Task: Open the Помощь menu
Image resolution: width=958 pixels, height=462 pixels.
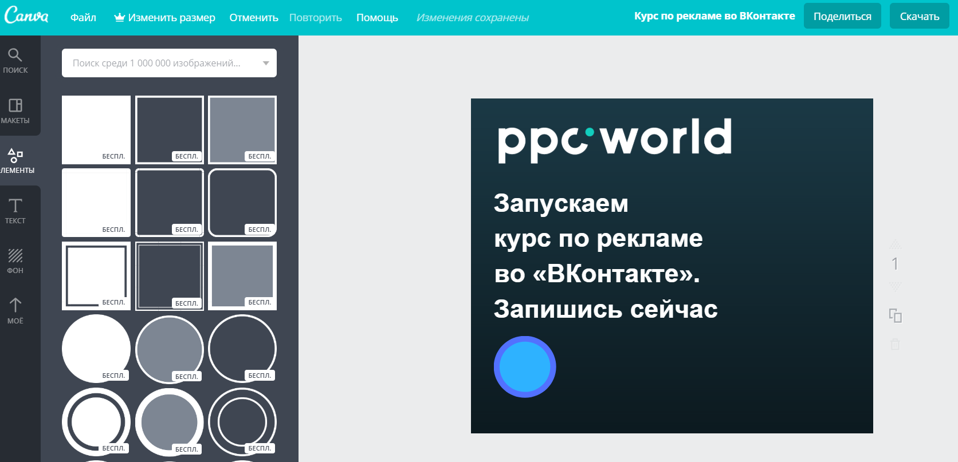Action: pyautogui.click(x=377, y=18)
